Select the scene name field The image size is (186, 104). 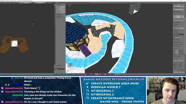tap(38, 3)
